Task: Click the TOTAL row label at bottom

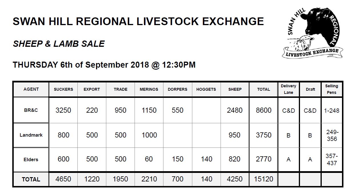Action: [31, 179]
